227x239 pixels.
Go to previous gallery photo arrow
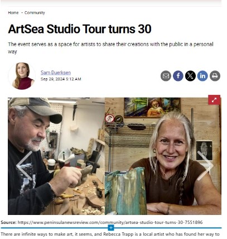coord(25,165)
